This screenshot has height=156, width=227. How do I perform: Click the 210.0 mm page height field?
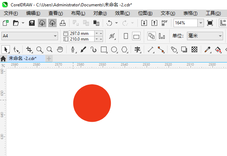(x=81, y=39)
